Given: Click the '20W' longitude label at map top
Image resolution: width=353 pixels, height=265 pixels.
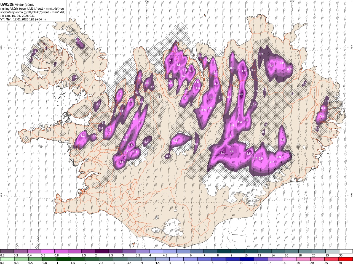Looking at the screenshot, I should 147,1.
